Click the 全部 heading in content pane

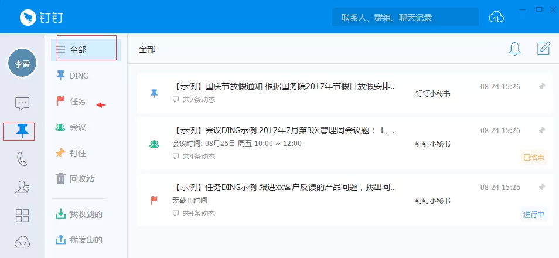pyautogui.click(x=147, y=49)
